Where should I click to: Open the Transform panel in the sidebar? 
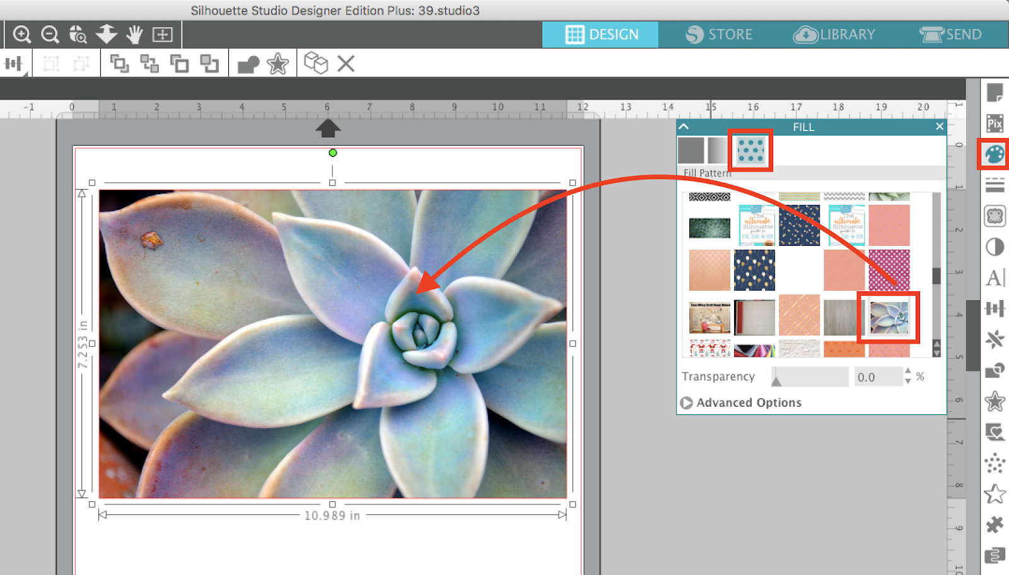[994, 308]
